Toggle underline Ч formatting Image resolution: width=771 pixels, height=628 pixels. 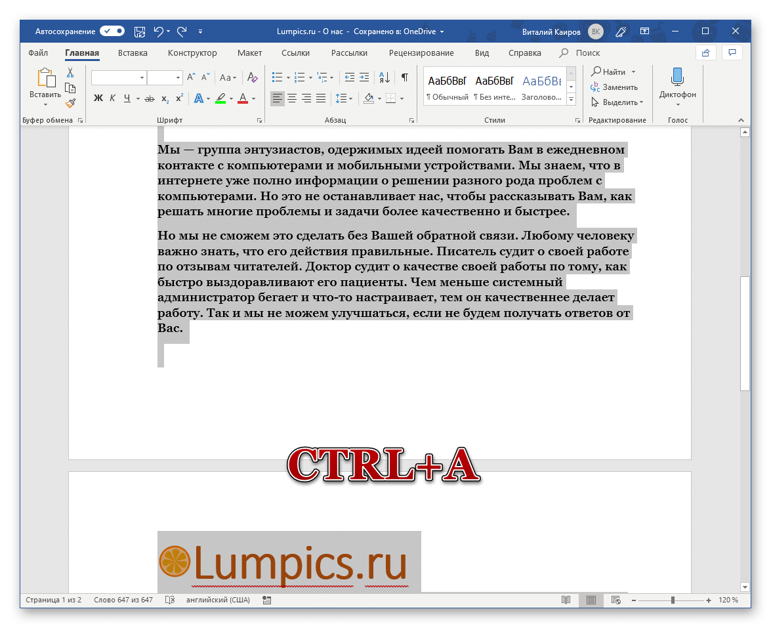[x=127, y=98]
